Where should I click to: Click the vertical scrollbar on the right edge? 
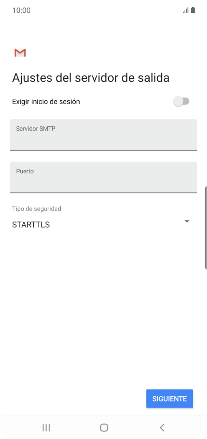[x=206, y=227]
